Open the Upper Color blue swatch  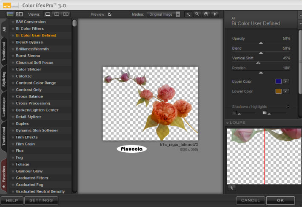(x=278, y=81)
